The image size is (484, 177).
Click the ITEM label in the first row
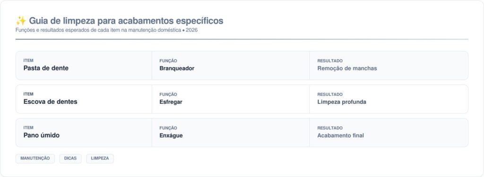click(x=28, y=61)
